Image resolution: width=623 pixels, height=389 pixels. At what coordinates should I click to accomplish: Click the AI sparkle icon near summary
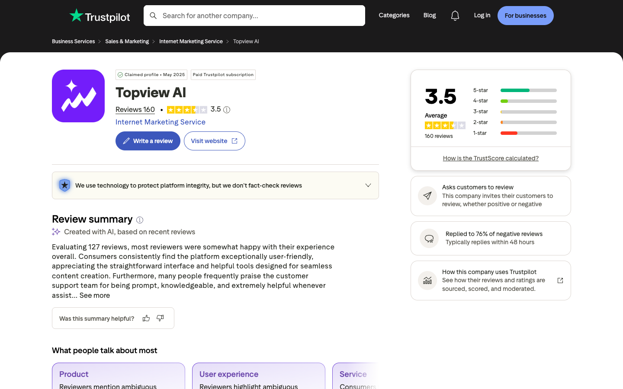(56, 232)
